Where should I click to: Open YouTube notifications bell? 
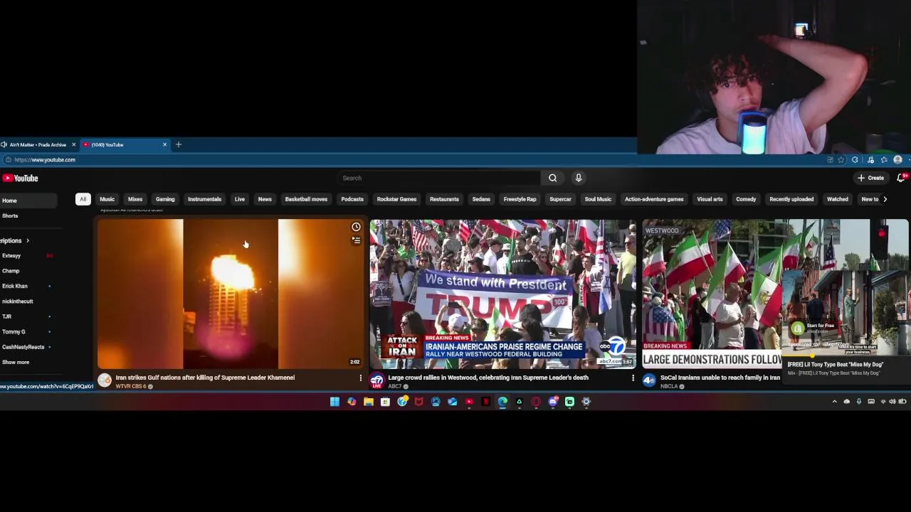pos(901,178)
